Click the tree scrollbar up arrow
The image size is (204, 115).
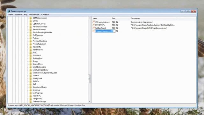click(89, 18)
